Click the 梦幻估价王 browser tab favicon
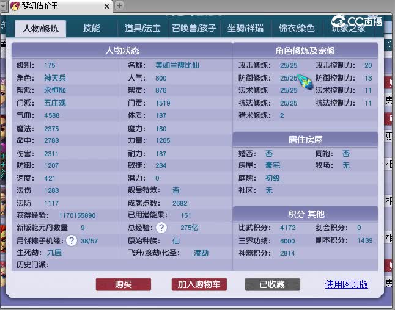Viewport: 395px width, 310px height. [15, 5]
